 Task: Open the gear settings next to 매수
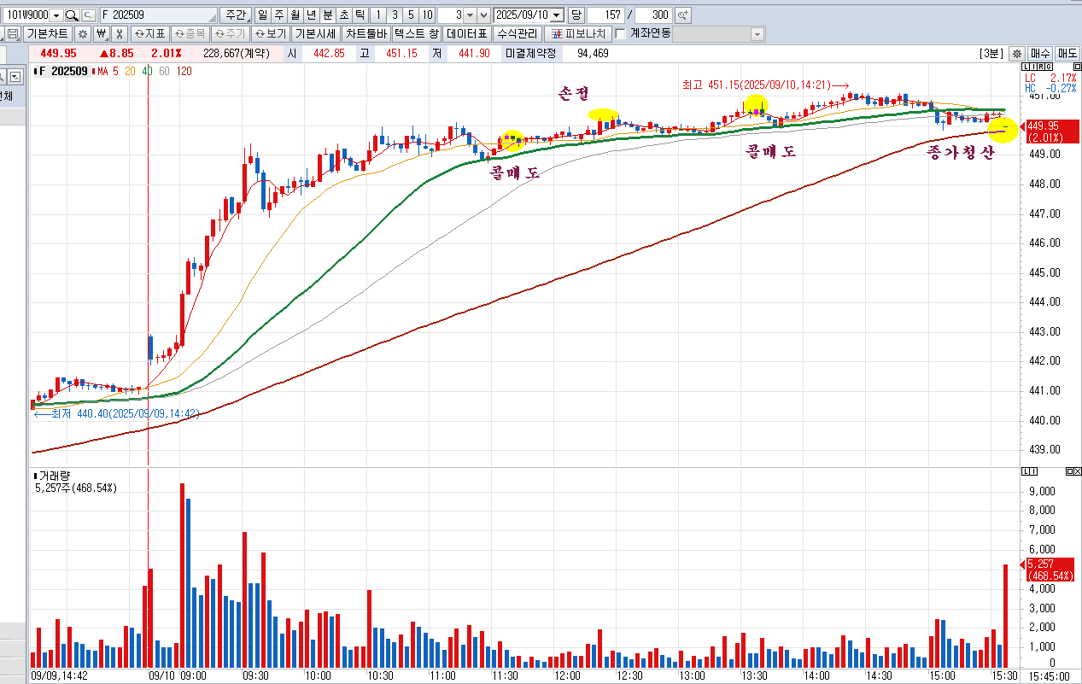click(1016, 53)
